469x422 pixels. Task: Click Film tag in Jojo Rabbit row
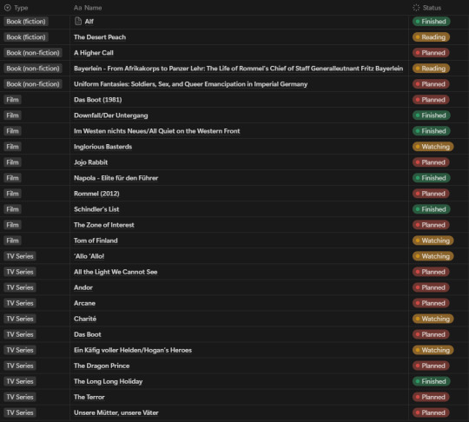(x=12, y=162)
